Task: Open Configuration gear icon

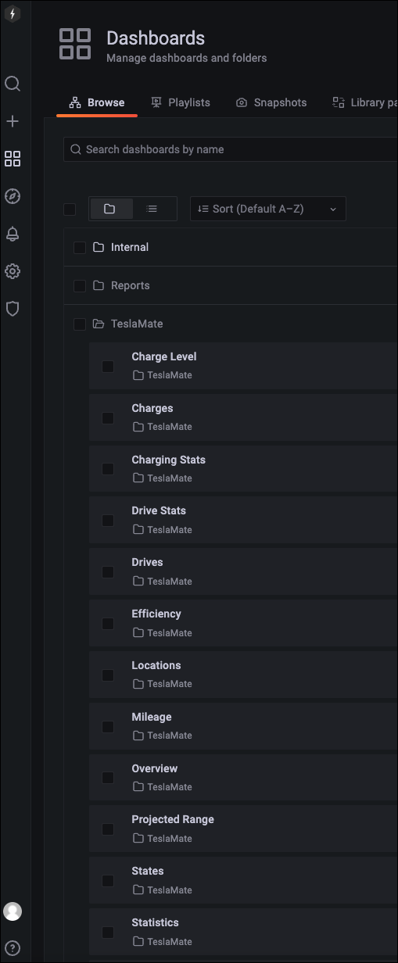Action: pyautogui.click(x=13, y=271)
